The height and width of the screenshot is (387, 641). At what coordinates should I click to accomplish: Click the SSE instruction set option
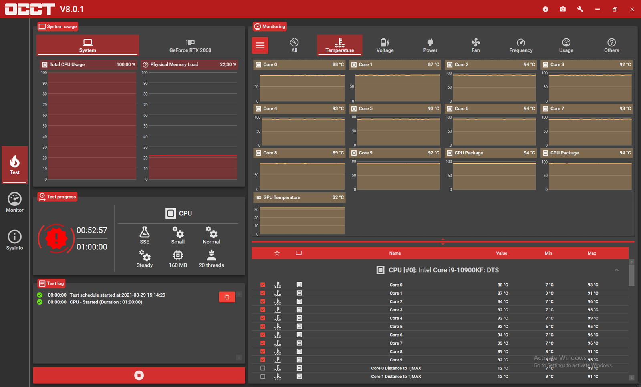pos(145,235)
